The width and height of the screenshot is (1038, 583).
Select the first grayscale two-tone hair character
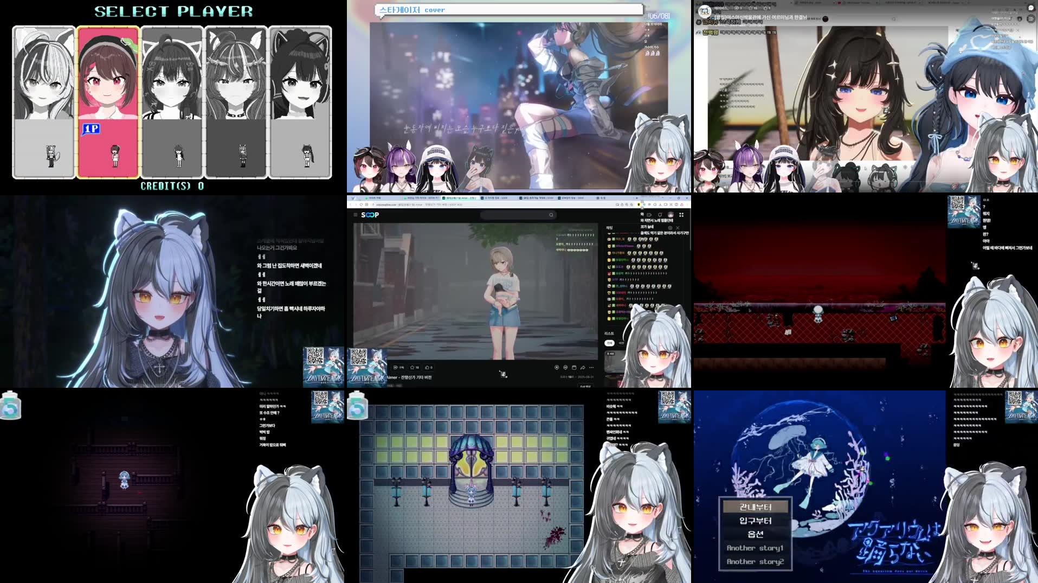pyautogui.click(x=44, y=102)
